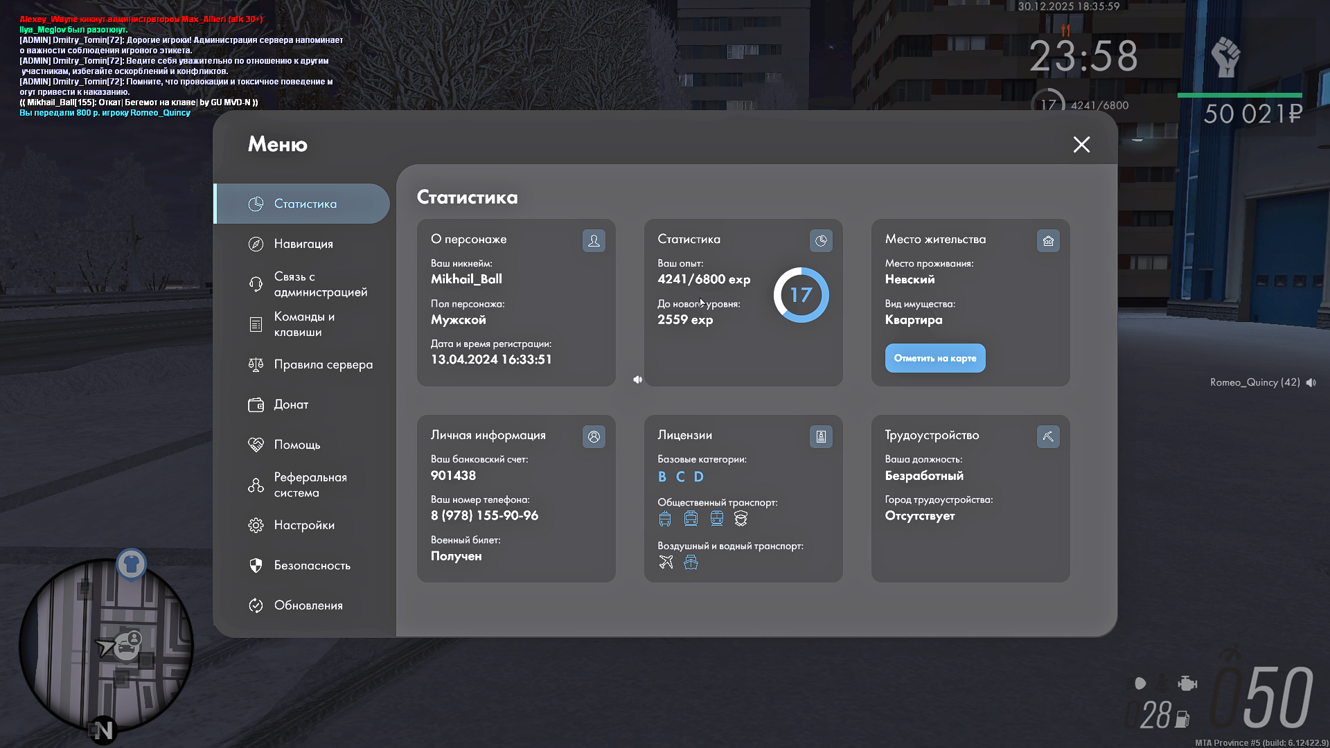1330x748 pixels.
Task: Click the boat license icon
Action: click(691, 562)
